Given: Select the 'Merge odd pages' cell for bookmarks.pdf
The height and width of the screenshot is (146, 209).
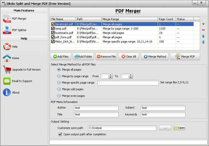Looking at the screenshot, I should [x=130, y=33].
